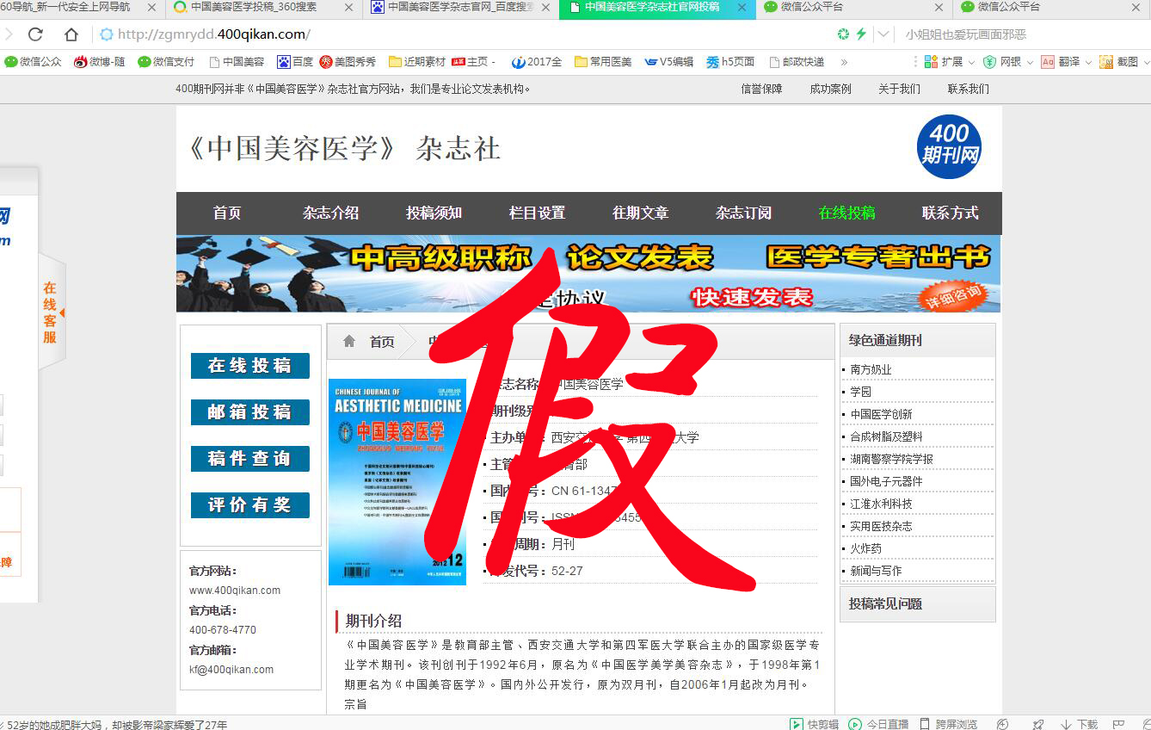Open 扩展 extensions dropdown

click(x=949, y=62)
